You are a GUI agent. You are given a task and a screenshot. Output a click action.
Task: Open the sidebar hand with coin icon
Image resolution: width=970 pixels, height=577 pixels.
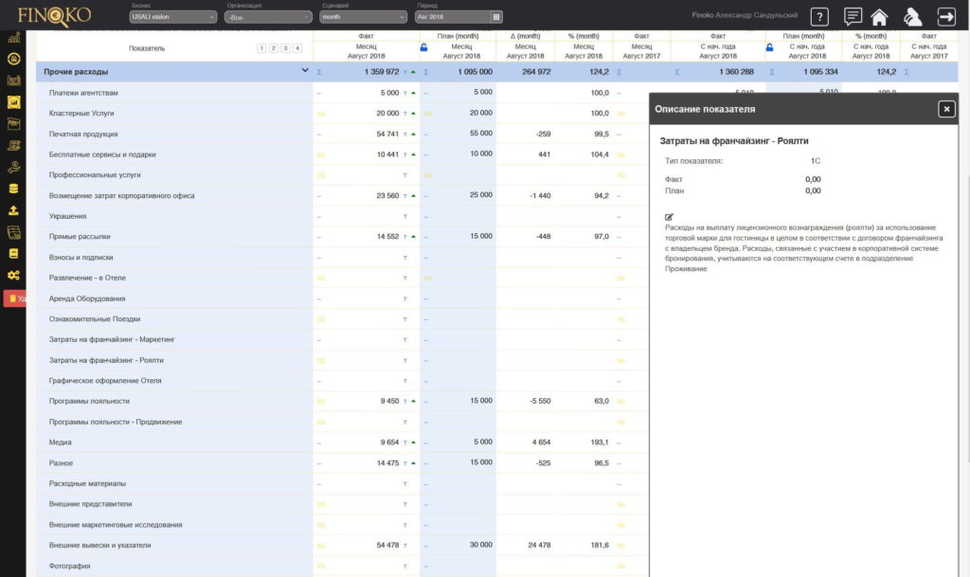tap(13, 167)
